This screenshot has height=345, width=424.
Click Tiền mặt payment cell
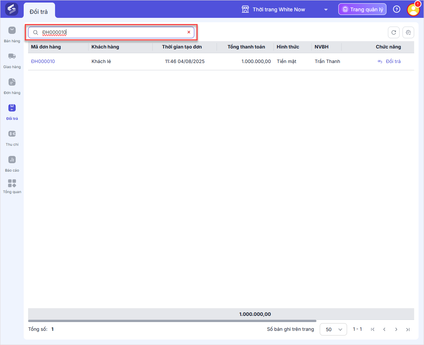pos(286,61)
